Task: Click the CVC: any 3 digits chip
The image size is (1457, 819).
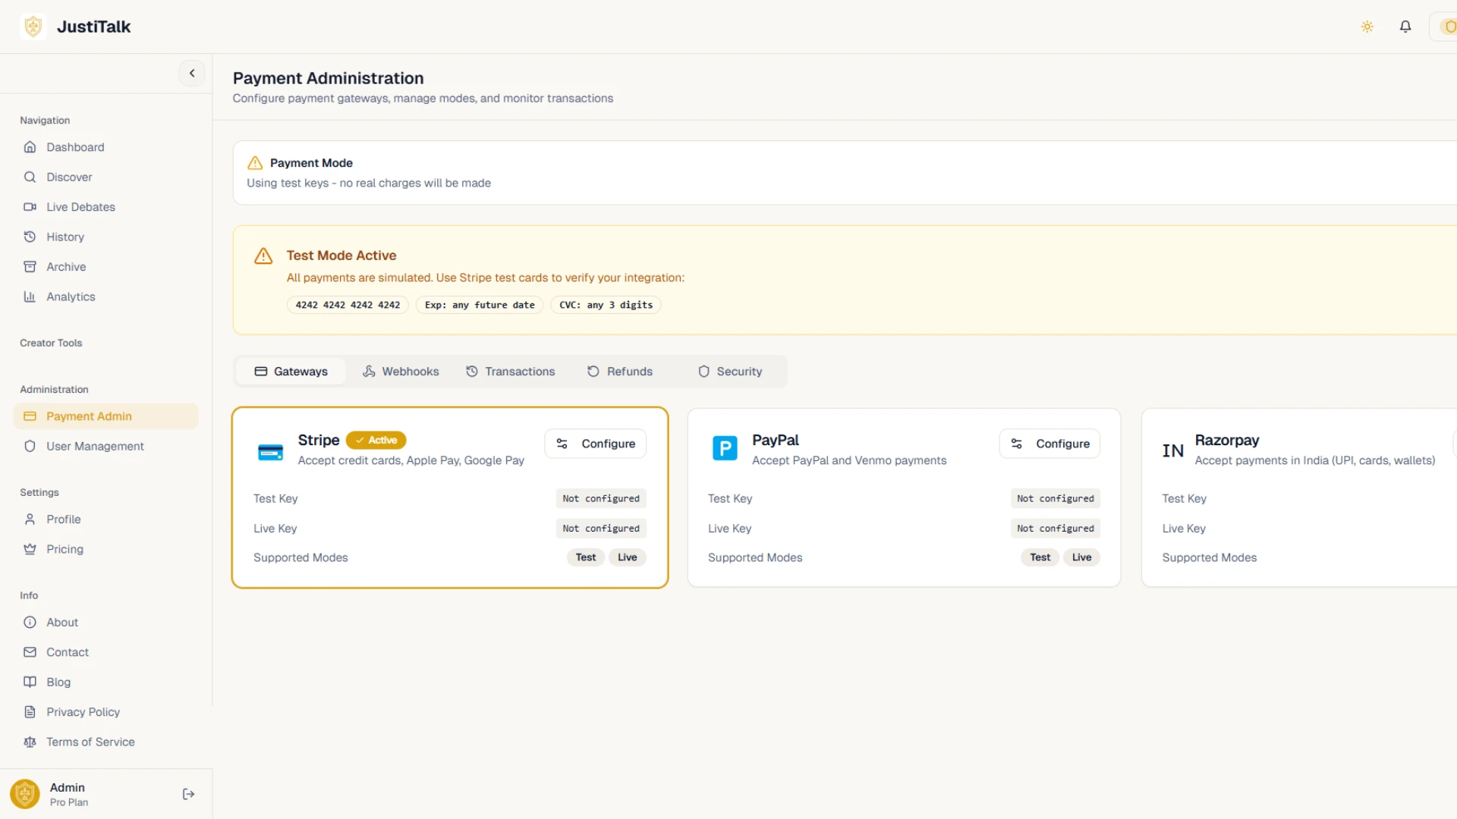Action: [606, 305]
